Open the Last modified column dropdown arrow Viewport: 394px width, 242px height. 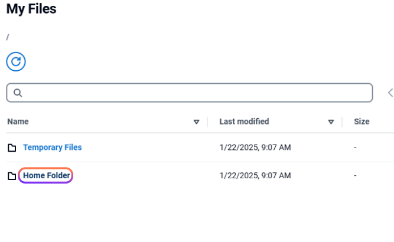(x=331, y=122)
